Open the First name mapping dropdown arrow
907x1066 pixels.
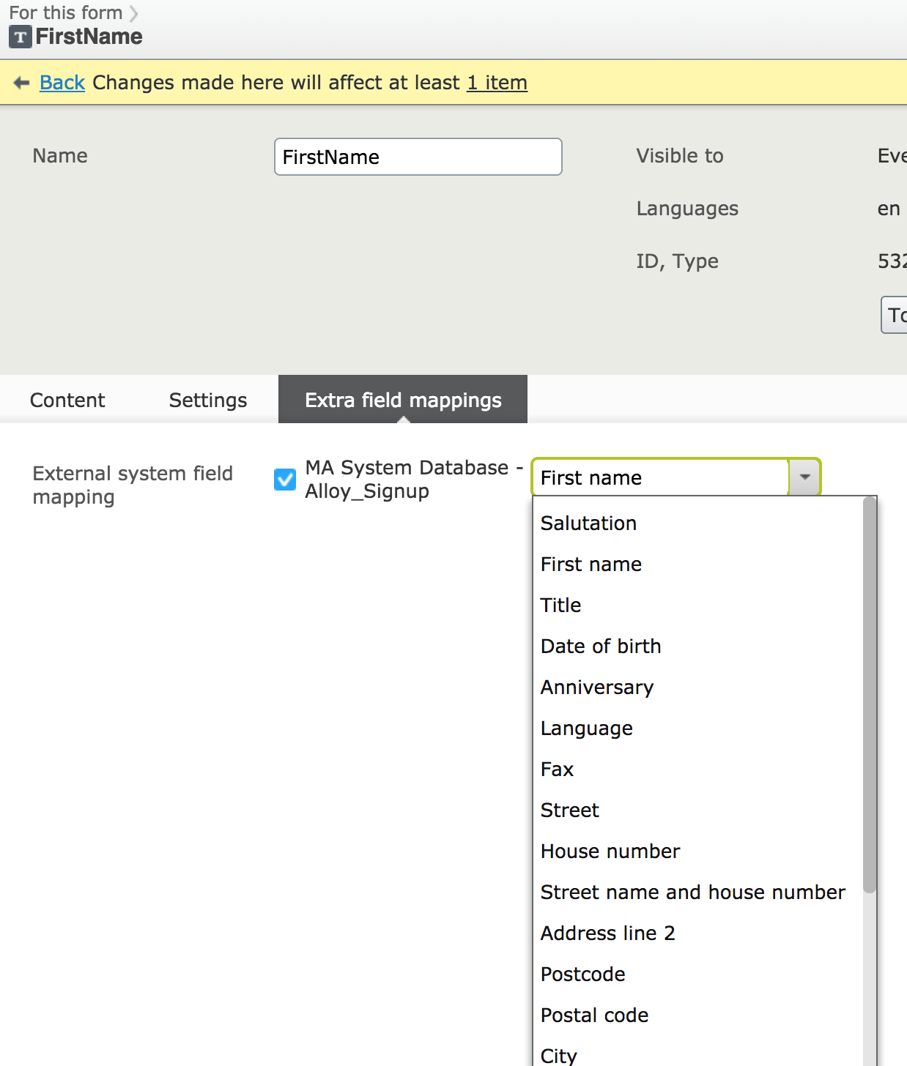(804, 477)
